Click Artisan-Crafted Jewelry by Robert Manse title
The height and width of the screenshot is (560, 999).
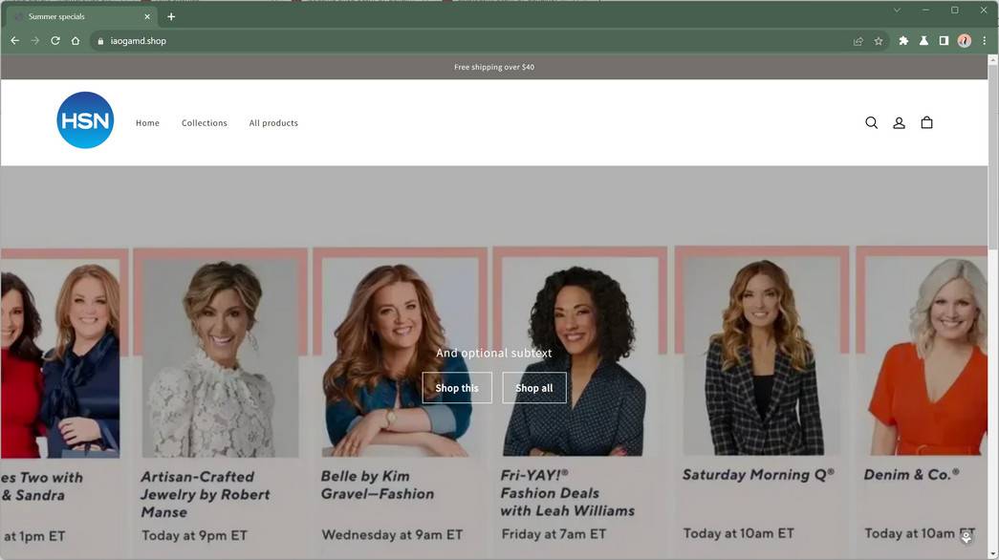tap(206, 494)
